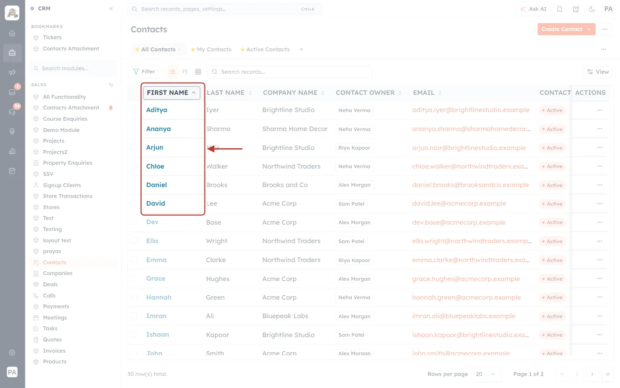Image resolution: width=620 pixels, height=388 pixels.
Task: Select checkbox for Dev Bose row
Action: pyautogui.click(x=134, y=222)
